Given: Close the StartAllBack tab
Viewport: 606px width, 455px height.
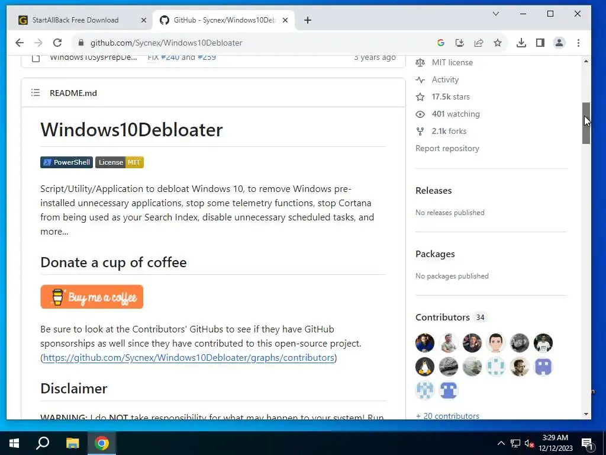Looking at the screenshot, I should point(143,20).
